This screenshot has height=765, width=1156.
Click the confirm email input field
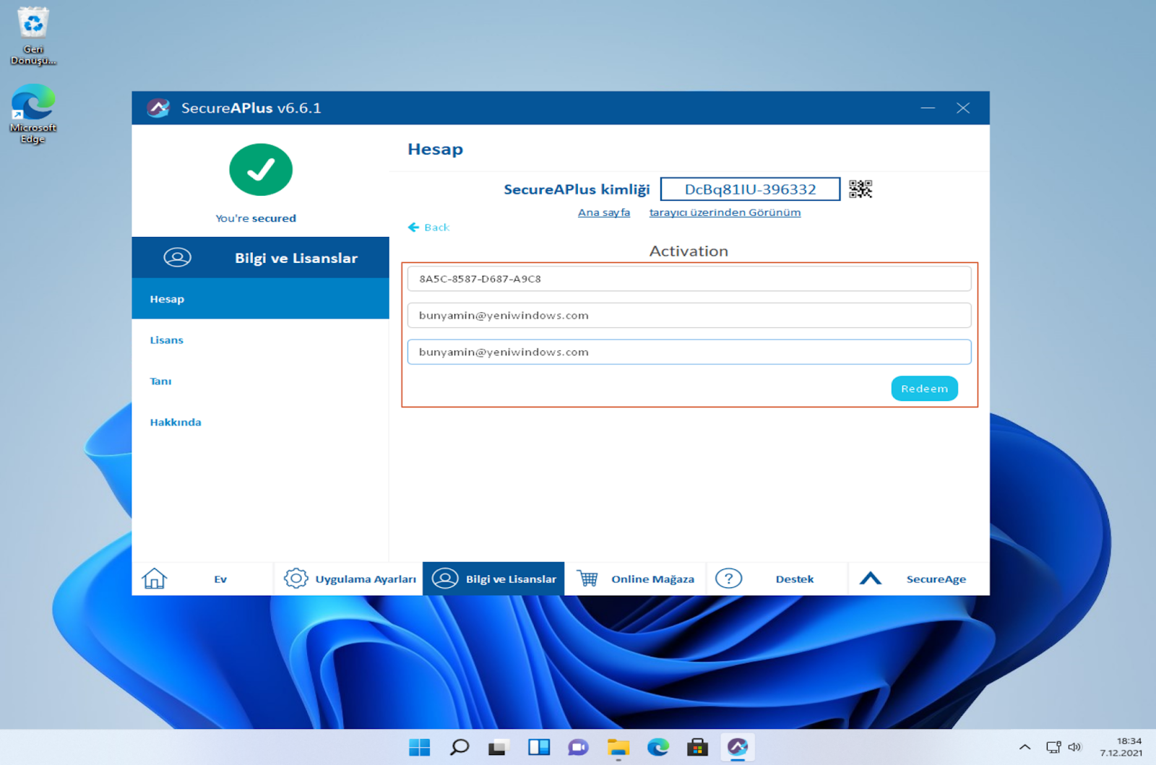click(689, 352)
